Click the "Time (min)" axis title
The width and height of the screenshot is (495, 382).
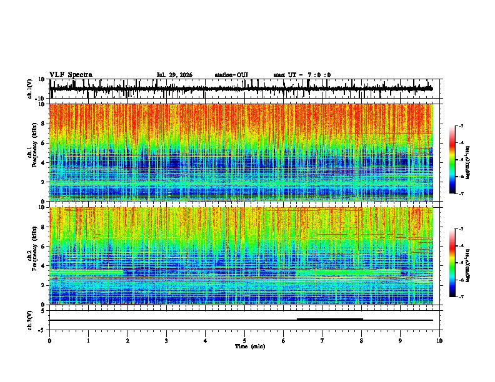point(250,346)
